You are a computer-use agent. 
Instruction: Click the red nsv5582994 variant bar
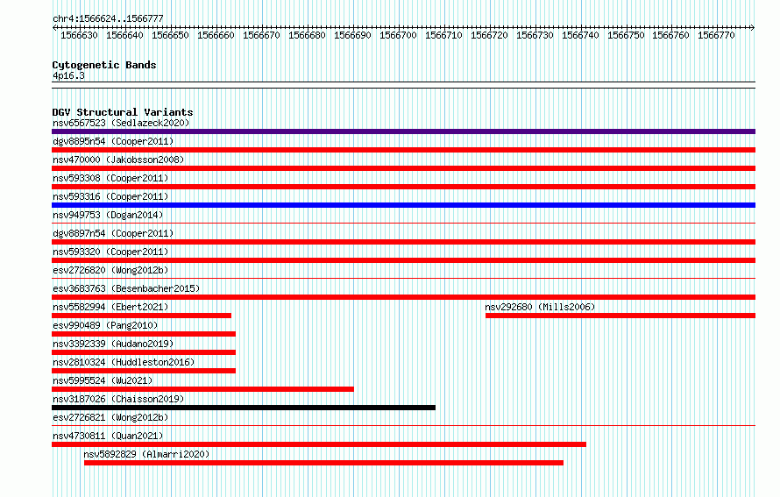pyautogui.click(x=141, y=316)
